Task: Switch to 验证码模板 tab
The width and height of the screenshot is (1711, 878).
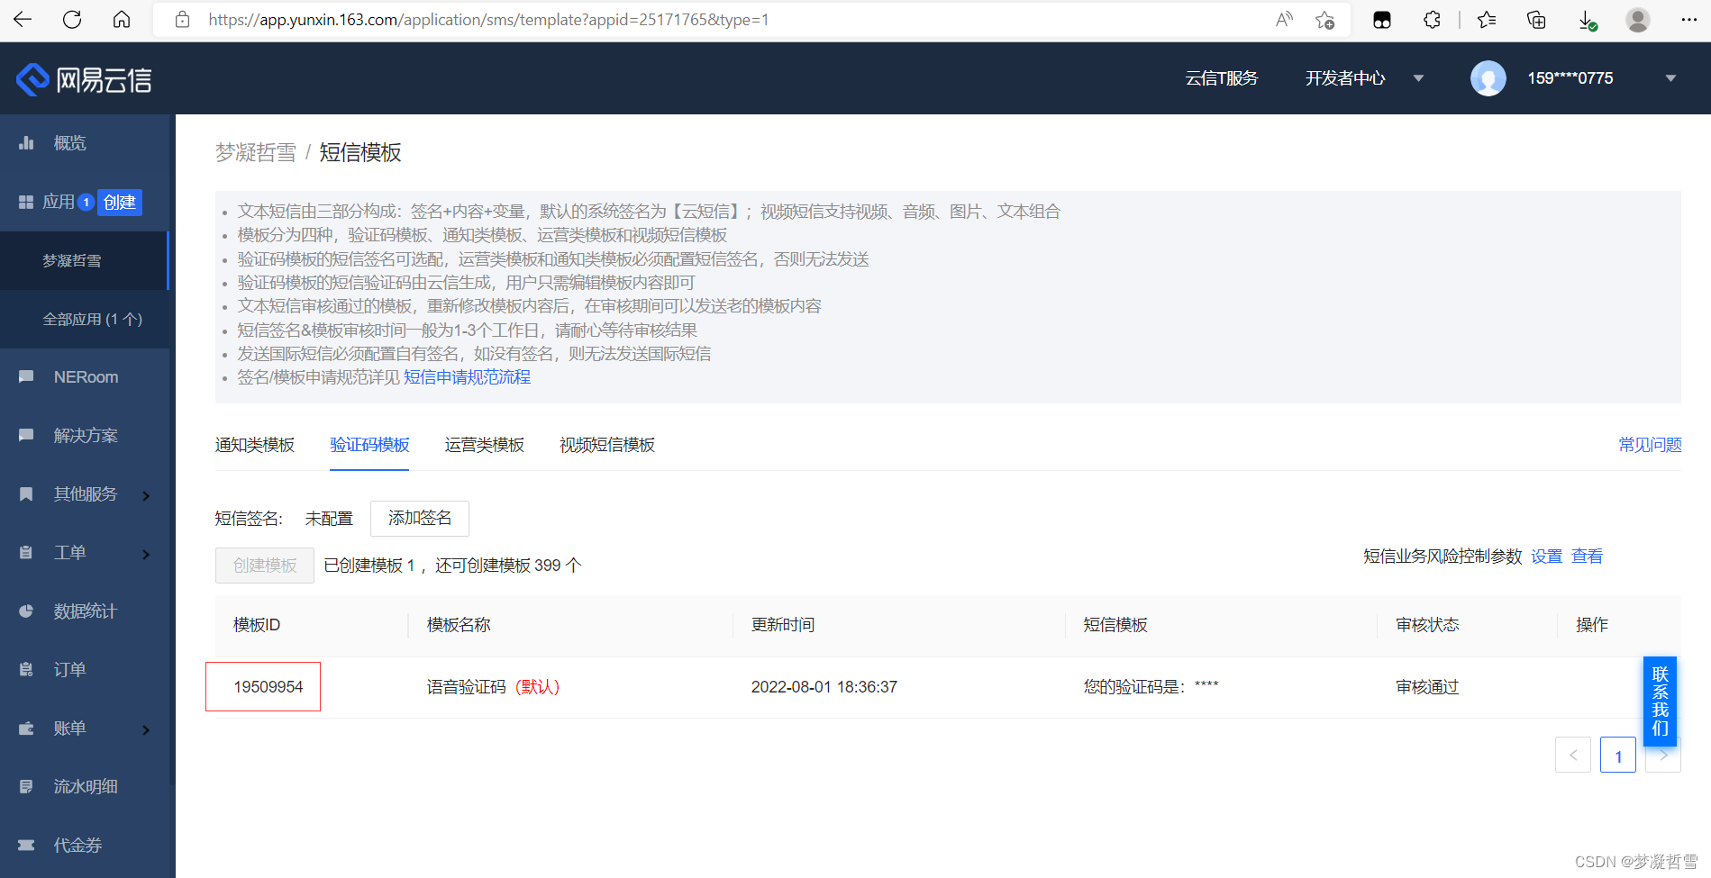Action: pos(369,445)
